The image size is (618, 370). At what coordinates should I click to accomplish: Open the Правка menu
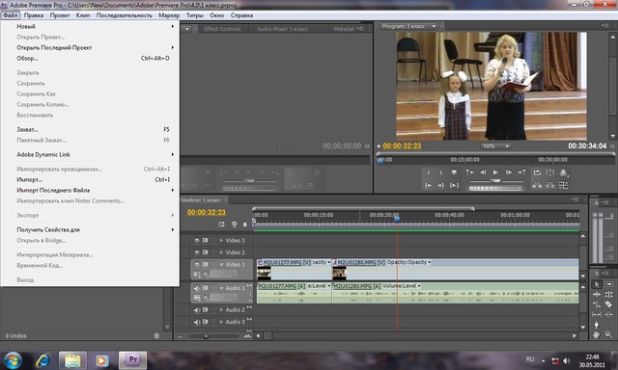34,15
